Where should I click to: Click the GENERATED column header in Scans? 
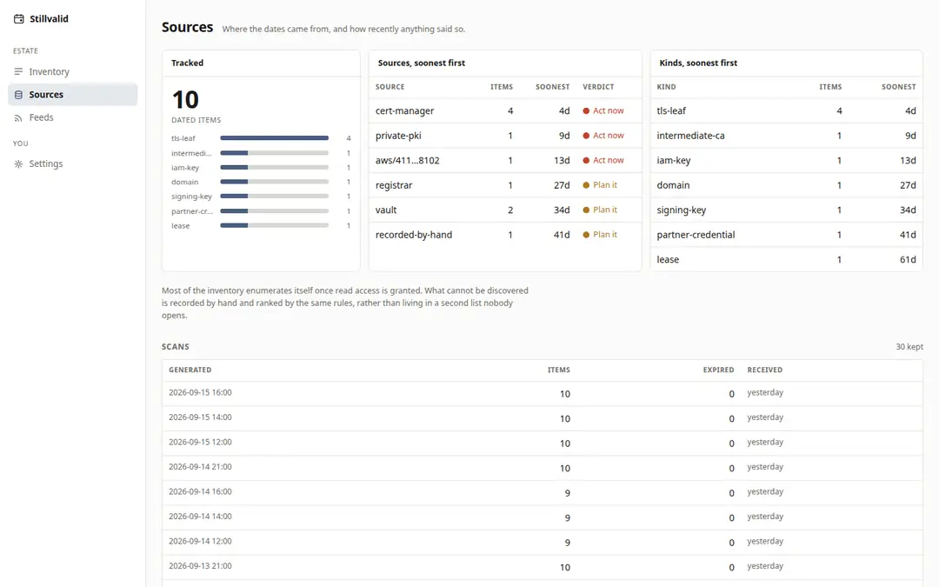[x=190, y=370]
